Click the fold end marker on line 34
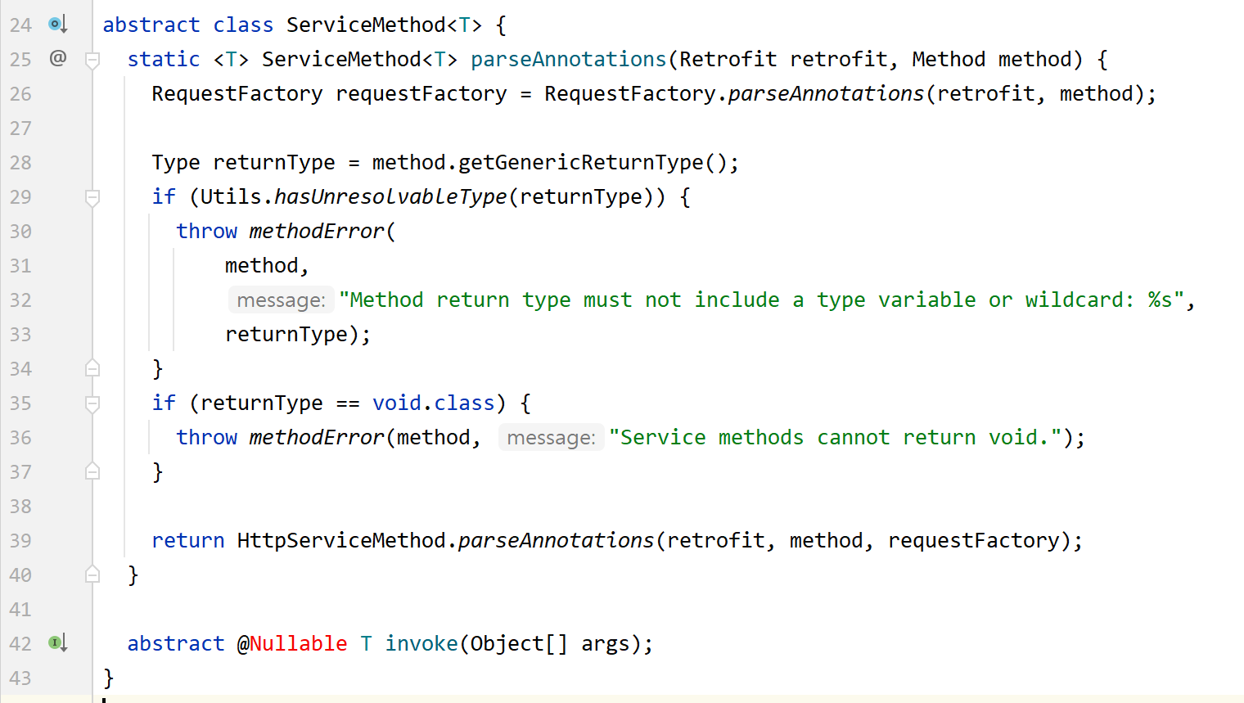Image resolution: width=1244 pixels, height=703 pixels. (x=92, y=368)
